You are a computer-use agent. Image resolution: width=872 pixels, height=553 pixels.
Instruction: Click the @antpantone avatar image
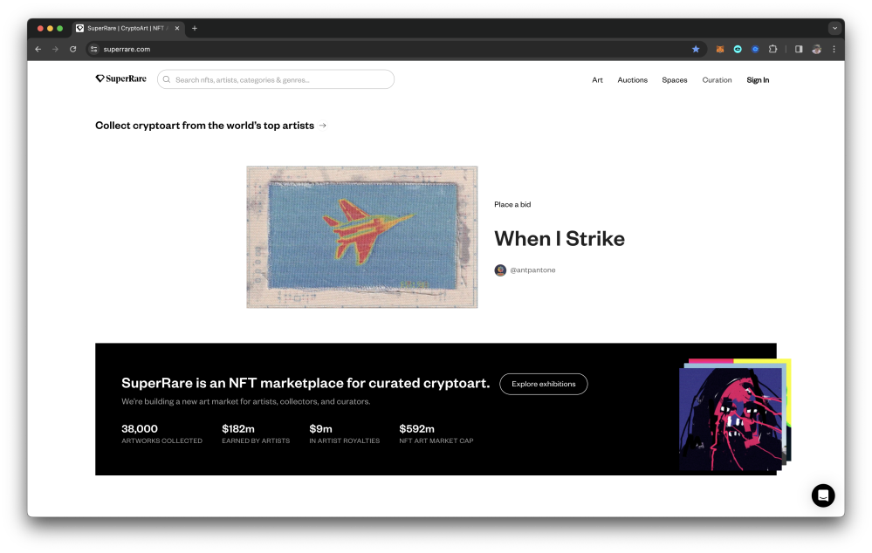click(x=500, y=270)
